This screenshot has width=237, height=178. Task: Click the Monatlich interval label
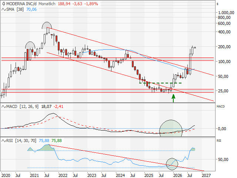pos(47,4)
